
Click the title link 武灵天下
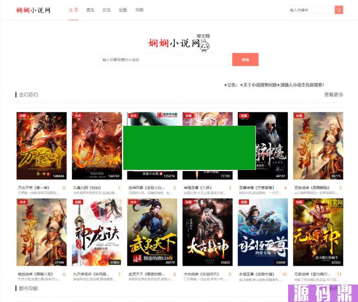(x=146, y=274)
